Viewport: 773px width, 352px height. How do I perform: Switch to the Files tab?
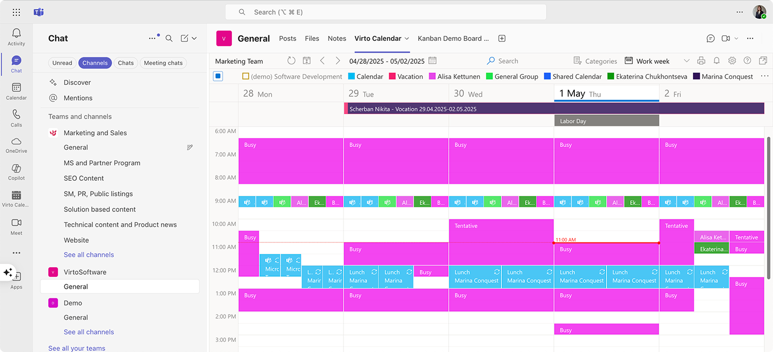click(312, 39)
